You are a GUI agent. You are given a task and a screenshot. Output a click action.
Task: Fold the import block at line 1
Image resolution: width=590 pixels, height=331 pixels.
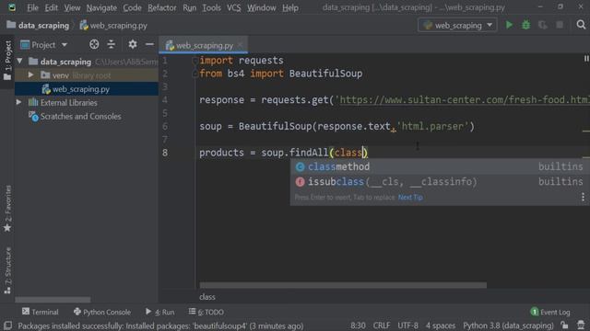pos(195,61)
